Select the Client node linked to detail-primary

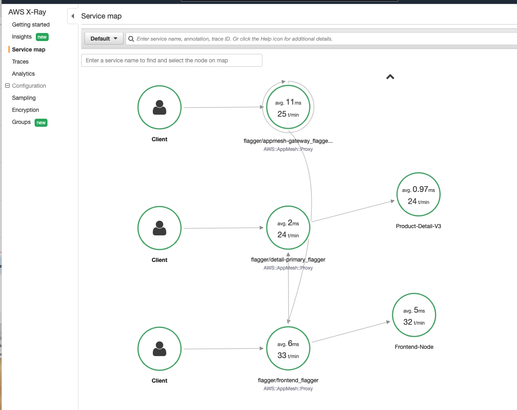coord(160,228)
